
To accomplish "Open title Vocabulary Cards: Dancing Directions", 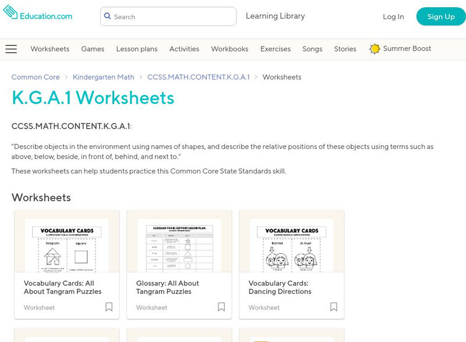I will pyautogui.click(x=280, y=287).
